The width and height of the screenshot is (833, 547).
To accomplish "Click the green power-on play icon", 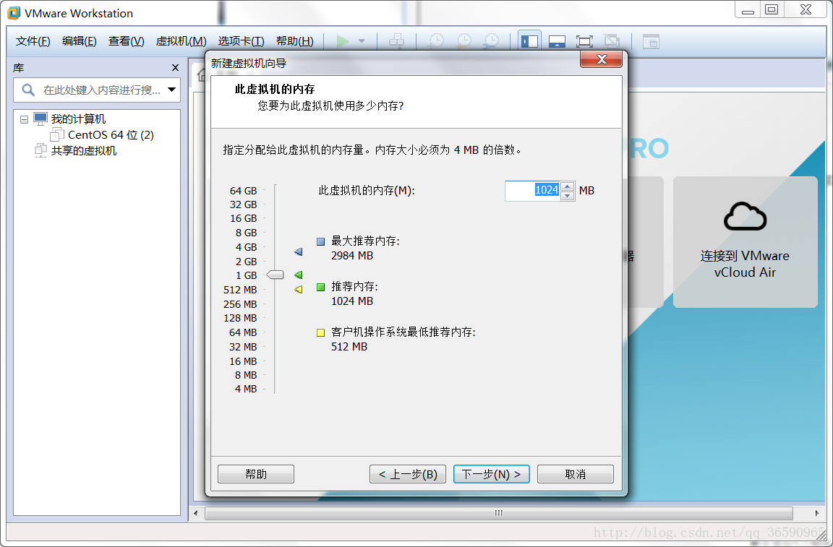I will (x=343, y=41).
